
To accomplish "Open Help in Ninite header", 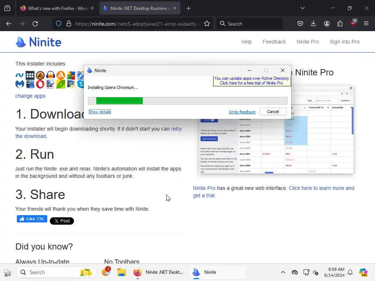I will [x=246, y=42].
